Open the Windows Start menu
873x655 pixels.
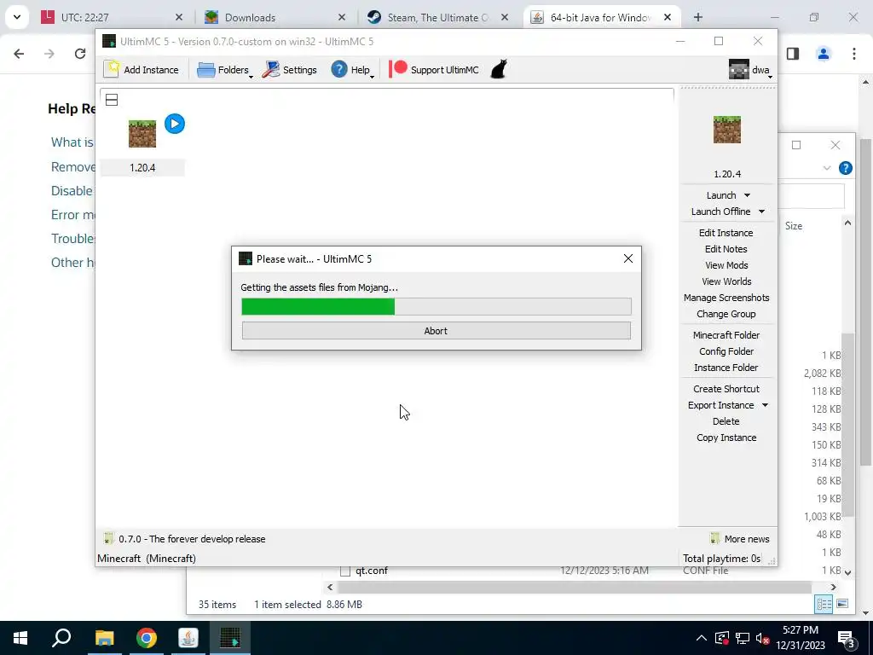[x=20, y=638]
